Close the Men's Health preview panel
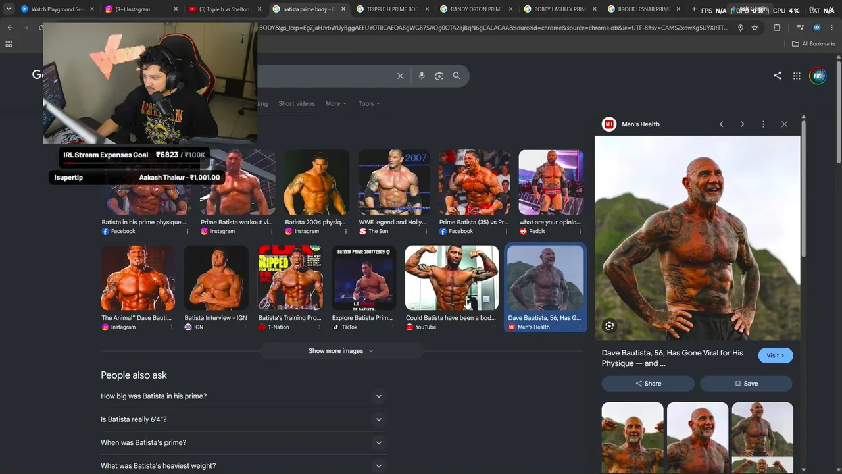Image resolution: width=842 pixels, height=474 pixels. point(784,124)
